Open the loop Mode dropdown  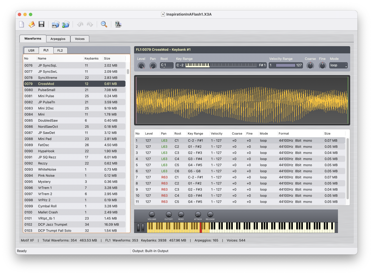pos(338,65)
